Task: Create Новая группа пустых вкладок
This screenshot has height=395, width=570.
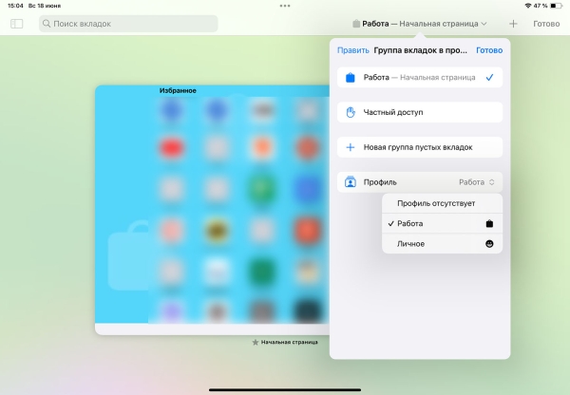Action: [x=419, y=147]
